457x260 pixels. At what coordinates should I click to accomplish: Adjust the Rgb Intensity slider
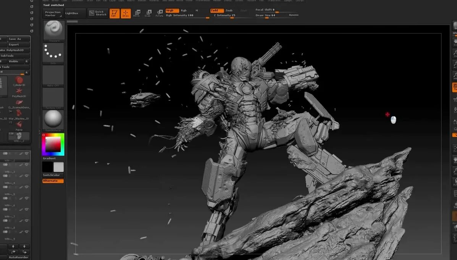(x=187, y=16)
